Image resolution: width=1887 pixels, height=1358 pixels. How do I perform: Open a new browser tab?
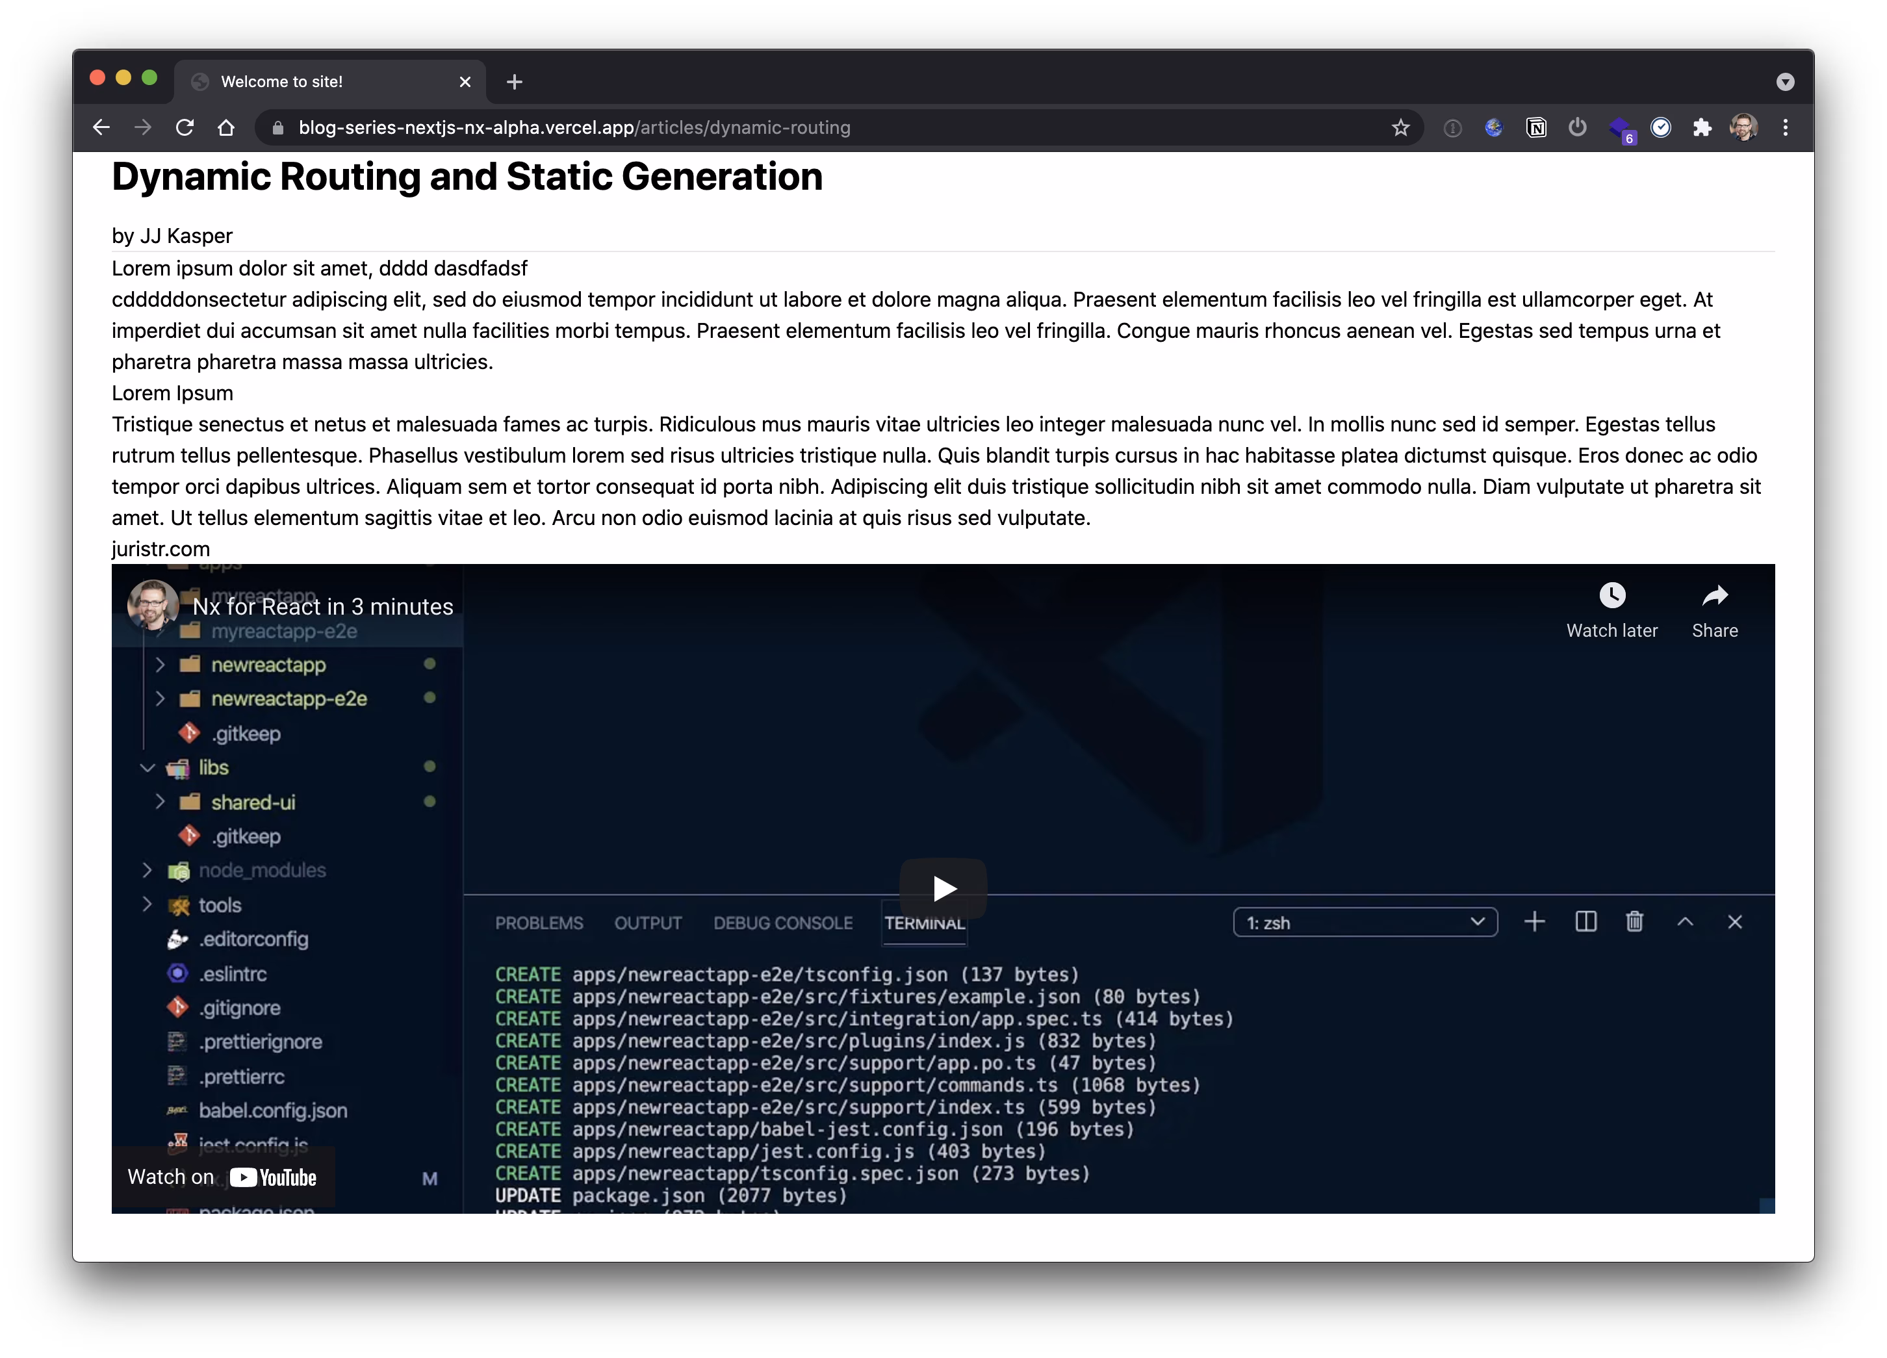pyautogui.click(x=514, y=82)
